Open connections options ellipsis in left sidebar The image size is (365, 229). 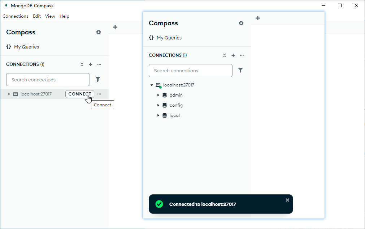tap(99, 64)
